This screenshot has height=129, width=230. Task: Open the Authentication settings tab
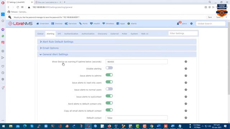coord(71,34)
